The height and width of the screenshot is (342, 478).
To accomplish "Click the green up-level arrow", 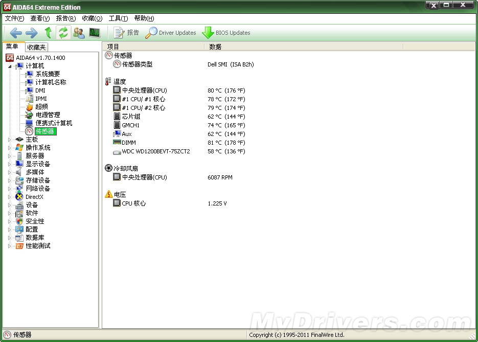I will click(x=48, y=33).
